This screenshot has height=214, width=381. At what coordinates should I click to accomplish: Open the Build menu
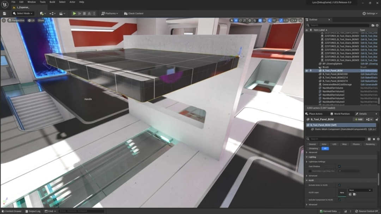tap(52, 2)
